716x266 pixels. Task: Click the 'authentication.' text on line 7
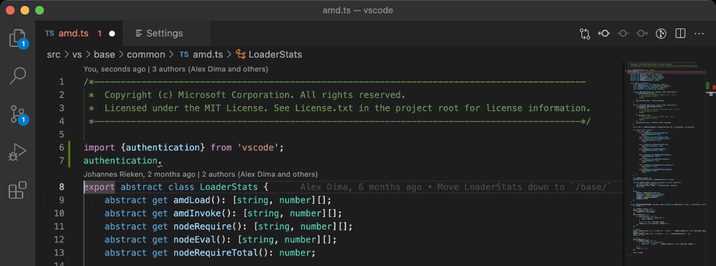tap(123, 161)
